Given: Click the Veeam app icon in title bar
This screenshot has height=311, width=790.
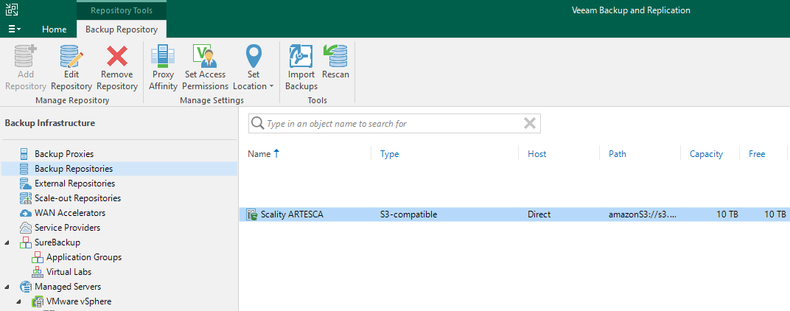Looking at the screenshot, I should 12,10.
